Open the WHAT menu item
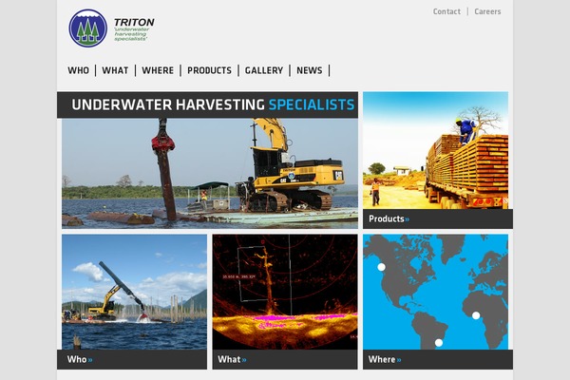The image size is (570, 380). 115,70
